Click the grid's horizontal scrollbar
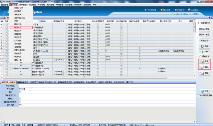Image resolution: width=213 pixels, height=126 pixels. point(85,78)
